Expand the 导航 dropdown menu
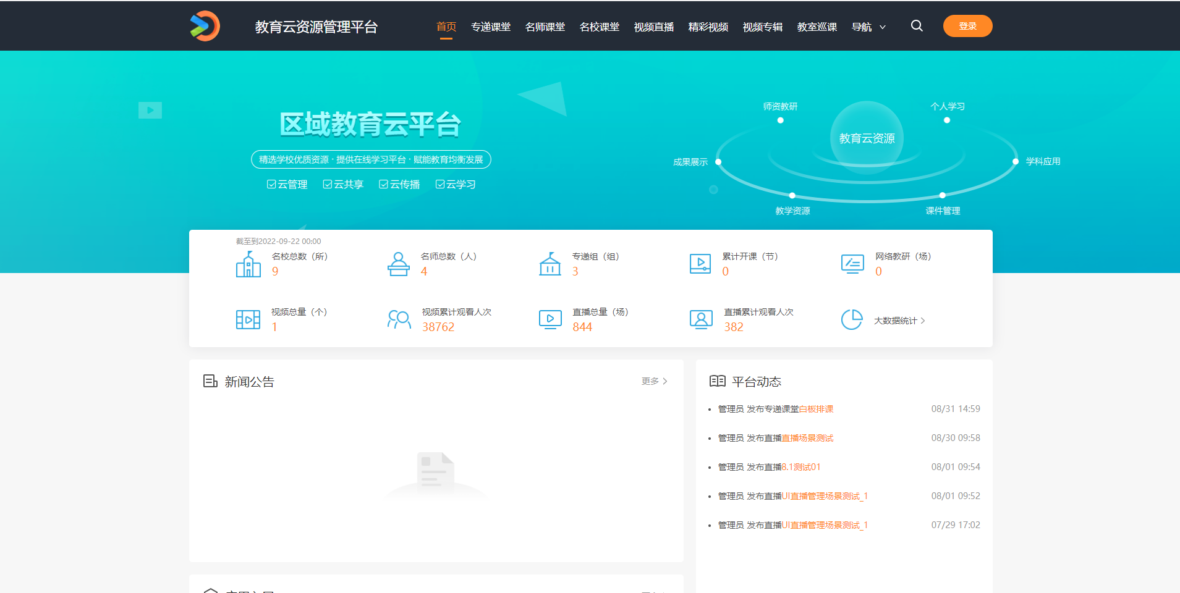1180x593 pixels. (x=868, y=27)
